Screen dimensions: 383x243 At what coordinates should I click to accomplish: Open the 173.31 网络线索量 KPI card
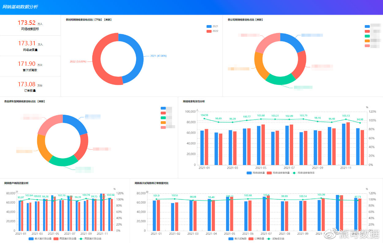[30, 46]
